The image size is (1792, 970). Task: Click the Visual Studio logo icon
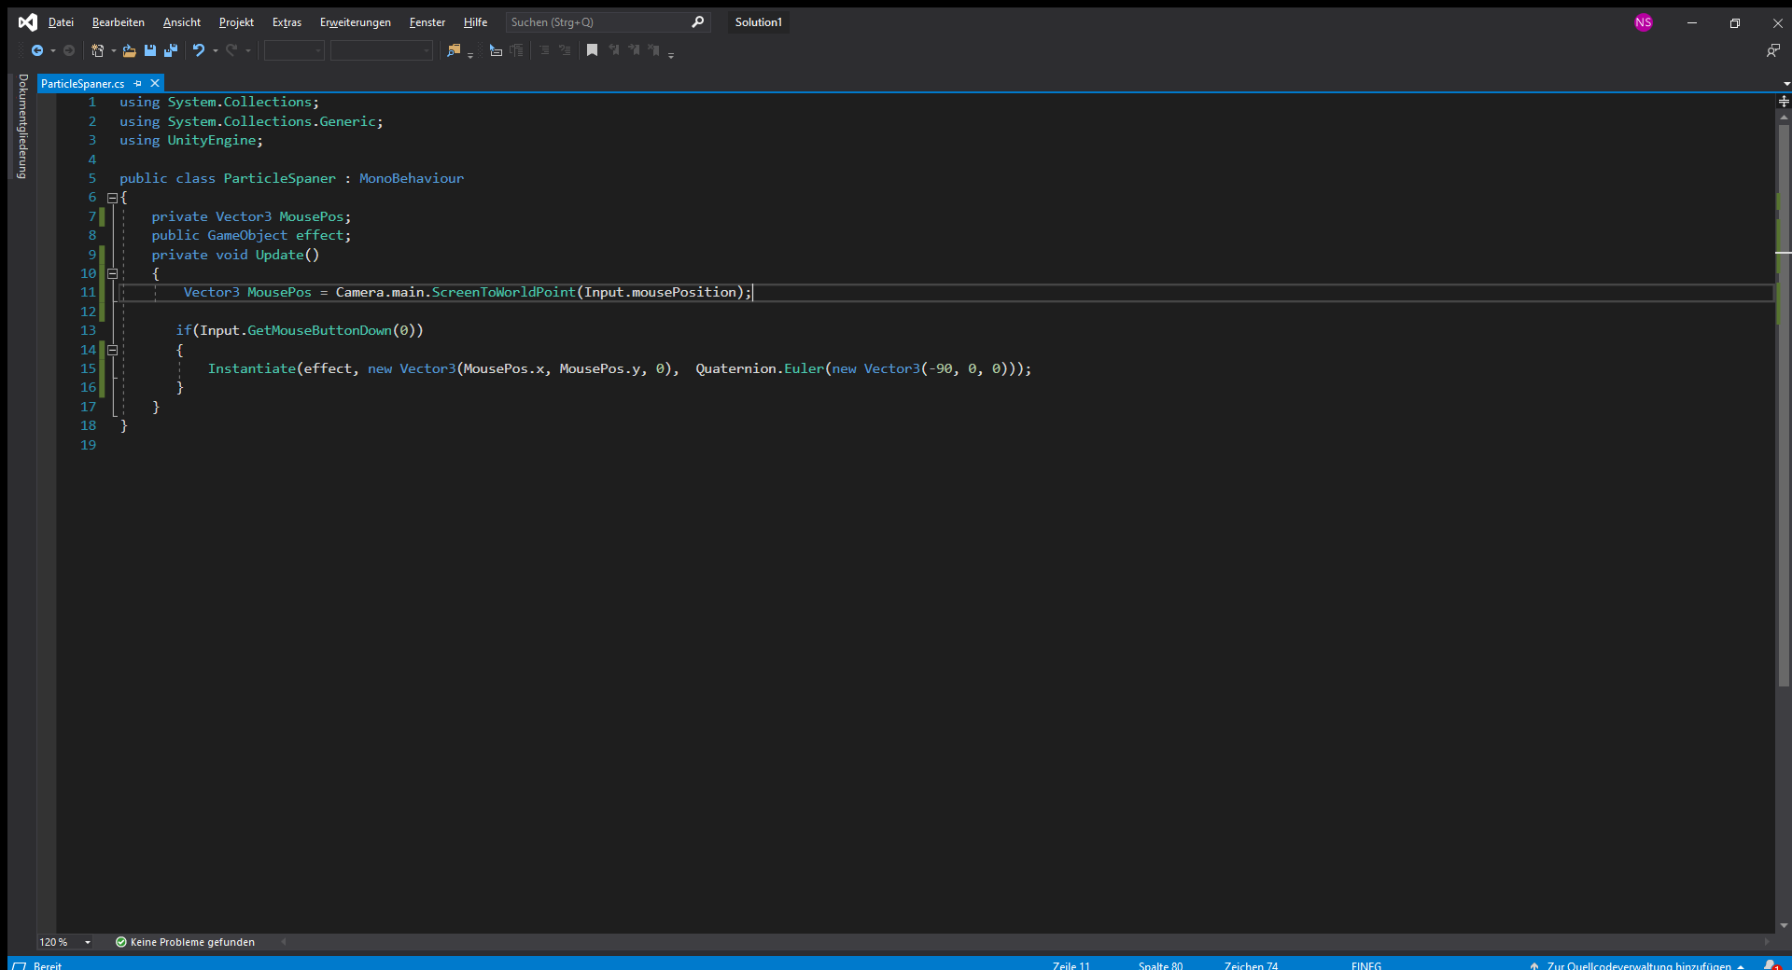[28, 22]
